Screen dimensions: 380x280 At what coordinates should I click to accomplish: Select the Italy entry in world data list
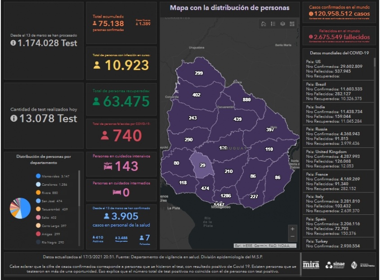338,204
